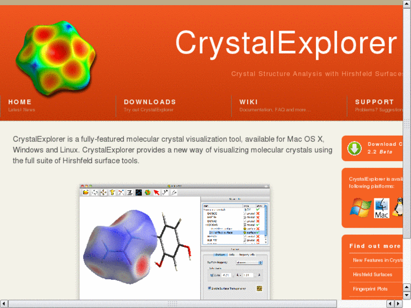Open the SUPPORT navigation item
Viewport: 411px width, 308px height.
point(379,105)
